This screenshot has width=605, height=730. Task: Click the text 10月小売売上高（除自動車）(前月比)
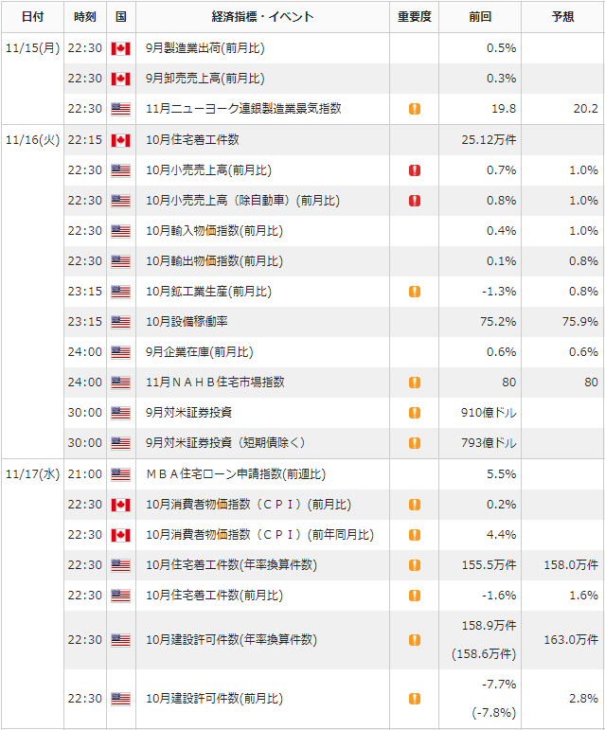(243, 201)
